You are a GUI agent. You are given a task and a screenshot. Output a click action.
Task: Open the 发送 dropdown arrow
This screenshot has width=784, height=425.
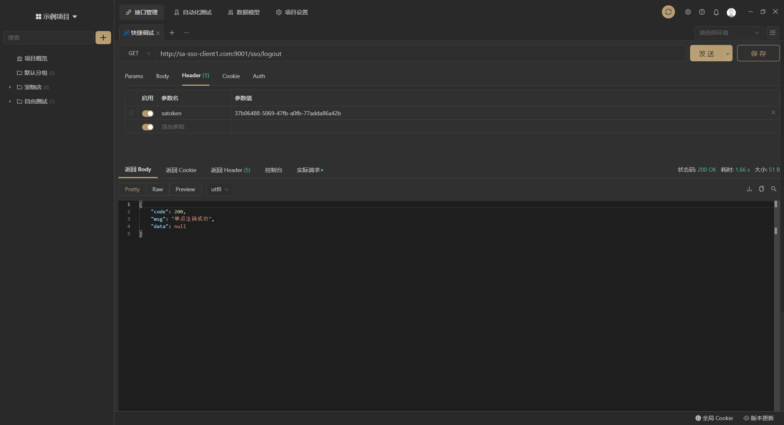[727, 54]
